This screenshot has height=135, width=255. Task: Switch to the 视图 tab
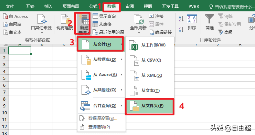148,6
